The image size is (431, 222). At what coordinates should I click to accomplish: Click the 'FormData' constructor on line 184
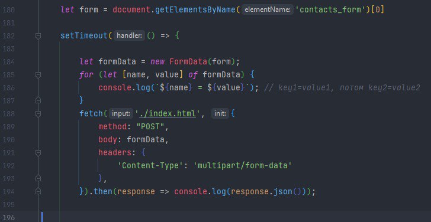188,61
